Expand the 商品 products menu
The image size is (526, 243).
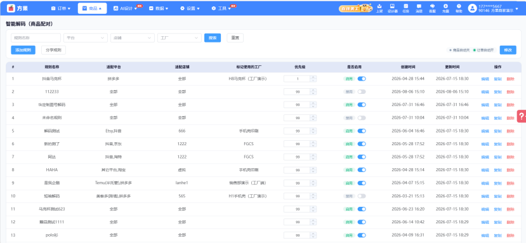click(x=92, y=8)
